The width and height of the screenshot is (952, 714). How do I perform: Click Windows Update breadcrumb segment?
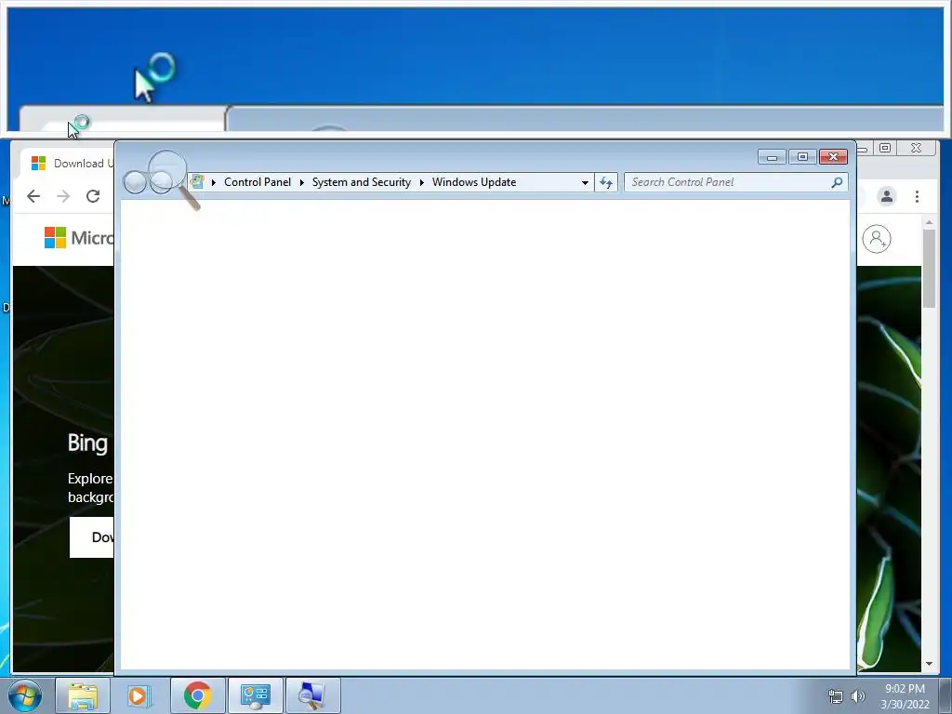474,182
